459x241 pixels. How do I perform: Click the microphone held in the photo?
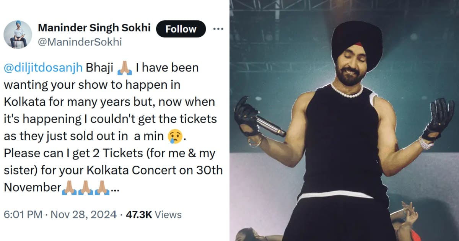270,126
